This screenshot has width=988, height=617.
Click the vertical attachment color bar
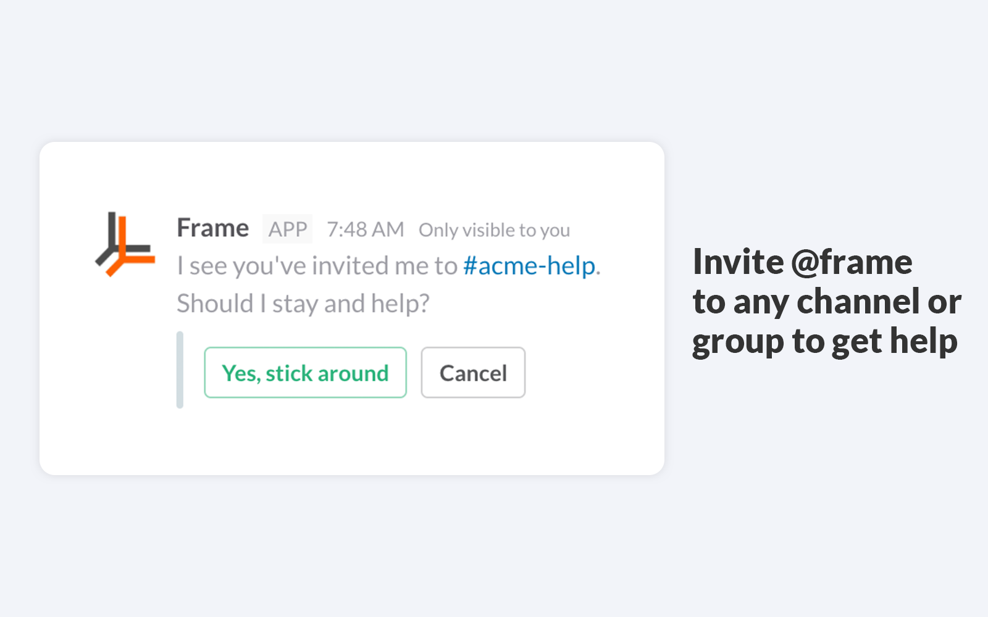[x=180, y=370]
